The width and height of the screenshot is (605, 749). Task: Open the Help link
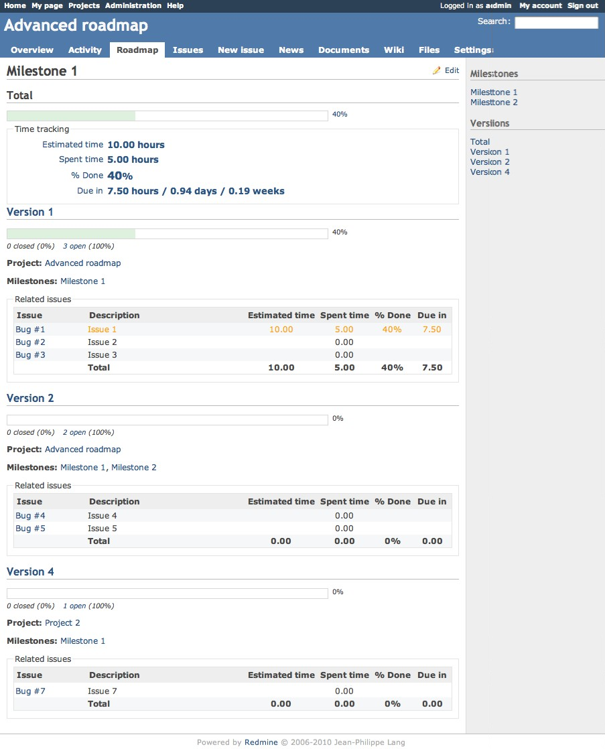[x=175, y=6]
